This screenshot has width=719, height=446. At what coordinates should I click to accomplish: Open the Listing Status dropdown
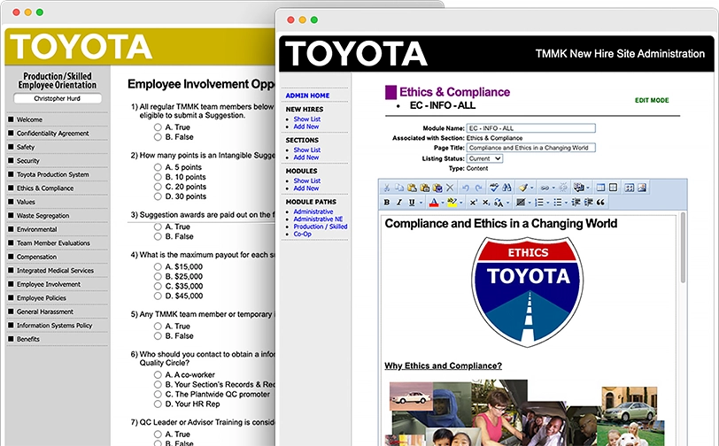click(484, 158)
